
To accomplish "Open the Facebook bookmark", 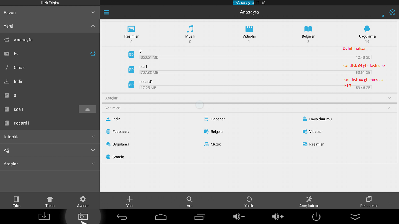I will pyautogui.click(x=117, y=132).
